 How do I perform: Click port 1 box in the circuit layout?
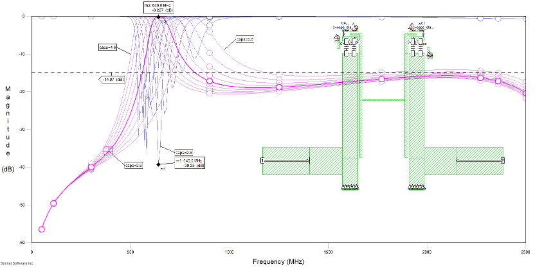click(262, 161)
